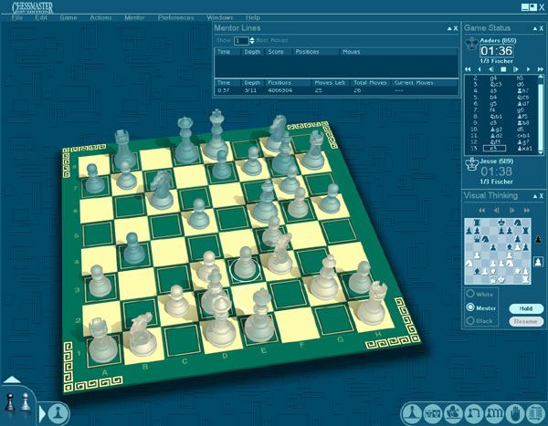
Task: Close the Game Status panel
Action: (x=542, y=28)
